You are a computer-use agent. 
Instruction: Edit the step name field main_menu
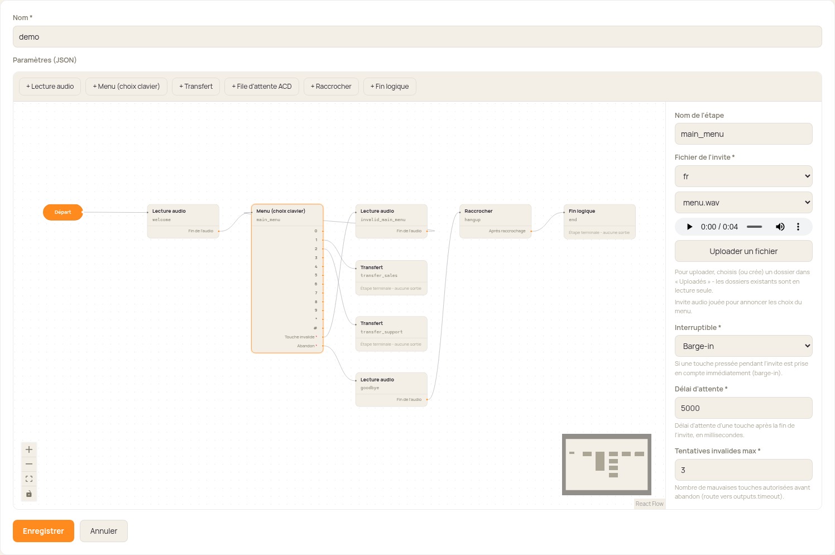click(743, 134)
